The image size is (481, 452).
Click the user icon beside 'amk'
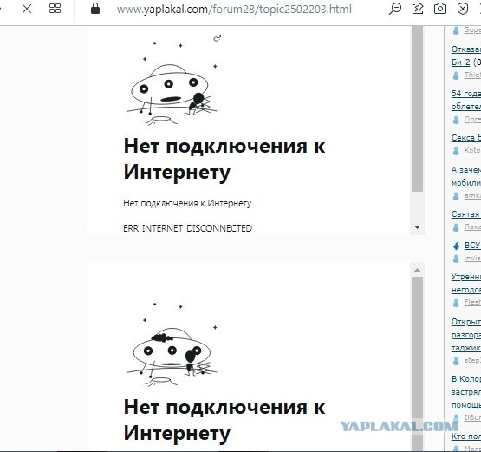(456, 196)
